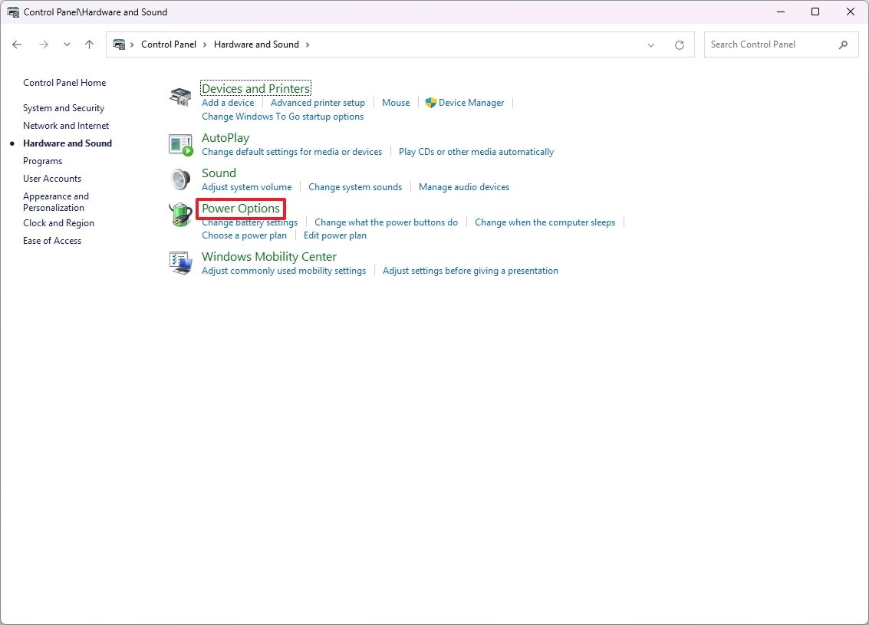The height and width of the screenshot is (625, 869).
Task: Navigate back using the back arrow
Action: pos(17,44)
